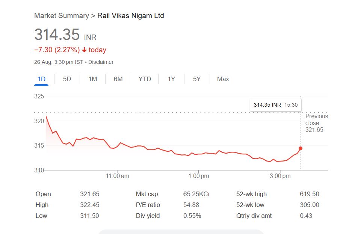Screen dimensions: 346x234
Task: Select the 1Y chart tab
Action: (171, 79)
